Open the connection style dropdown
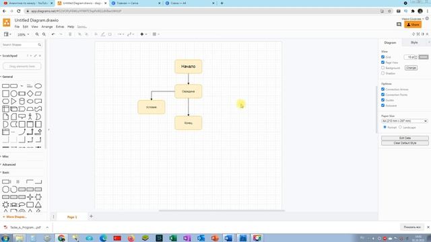The width and height of the screenshot is (431, 242). [121, 34]
